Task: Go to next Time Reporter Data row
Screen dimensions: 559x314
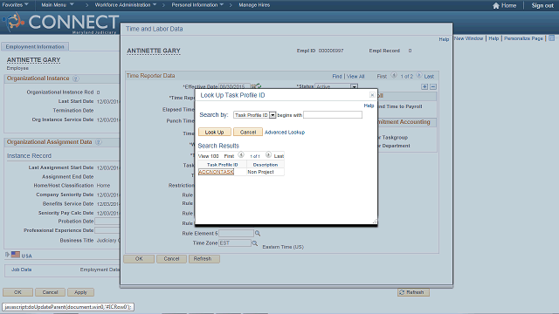Action: [x=419, y=76]
